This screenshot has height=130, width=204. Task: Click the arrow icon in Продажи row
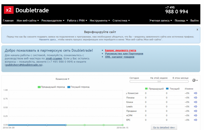(196, 111)
